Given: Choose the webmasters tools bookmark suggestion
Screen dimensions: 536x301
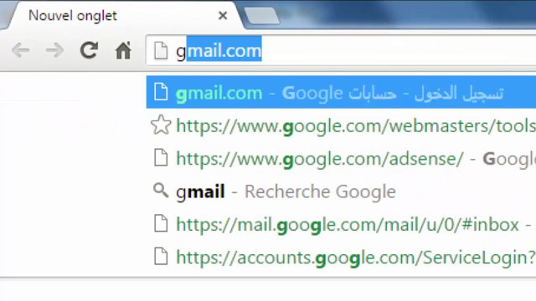Looking at the screenshot, I should (x=341, y=125).
